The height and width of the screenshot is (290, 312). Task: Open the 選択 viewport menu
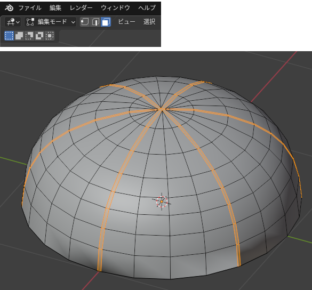point(149,22)
